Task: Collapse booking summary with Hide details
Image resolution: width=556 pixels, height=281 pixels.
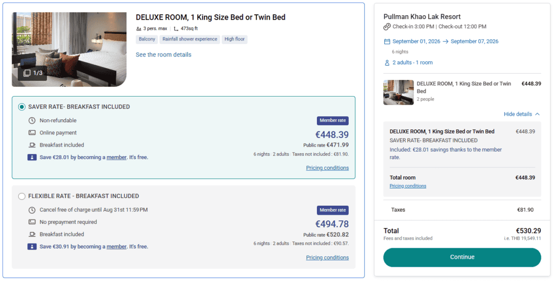Action: [x=522, y=114]
